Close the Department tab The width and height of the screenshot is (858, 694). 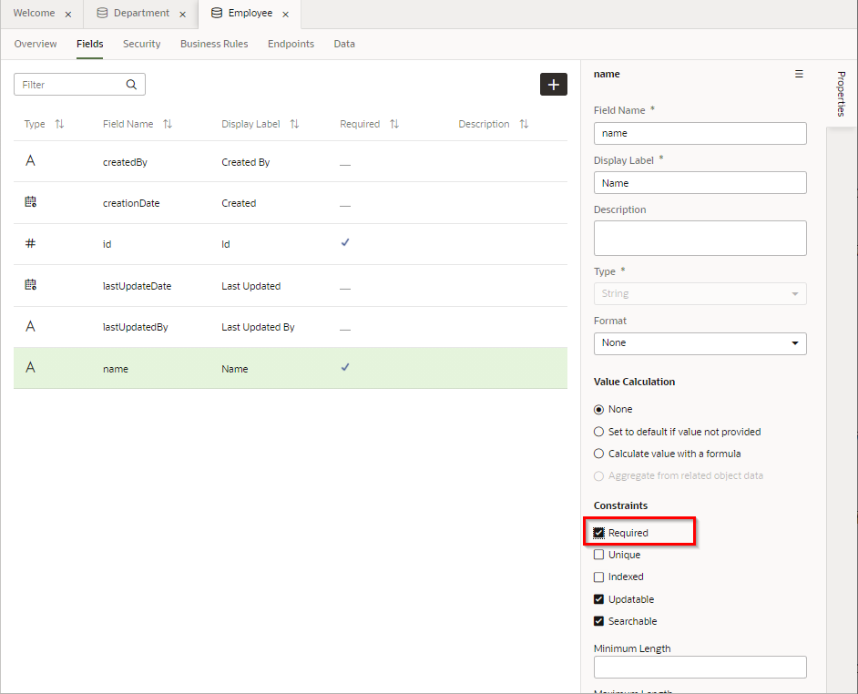pos(183,15)
